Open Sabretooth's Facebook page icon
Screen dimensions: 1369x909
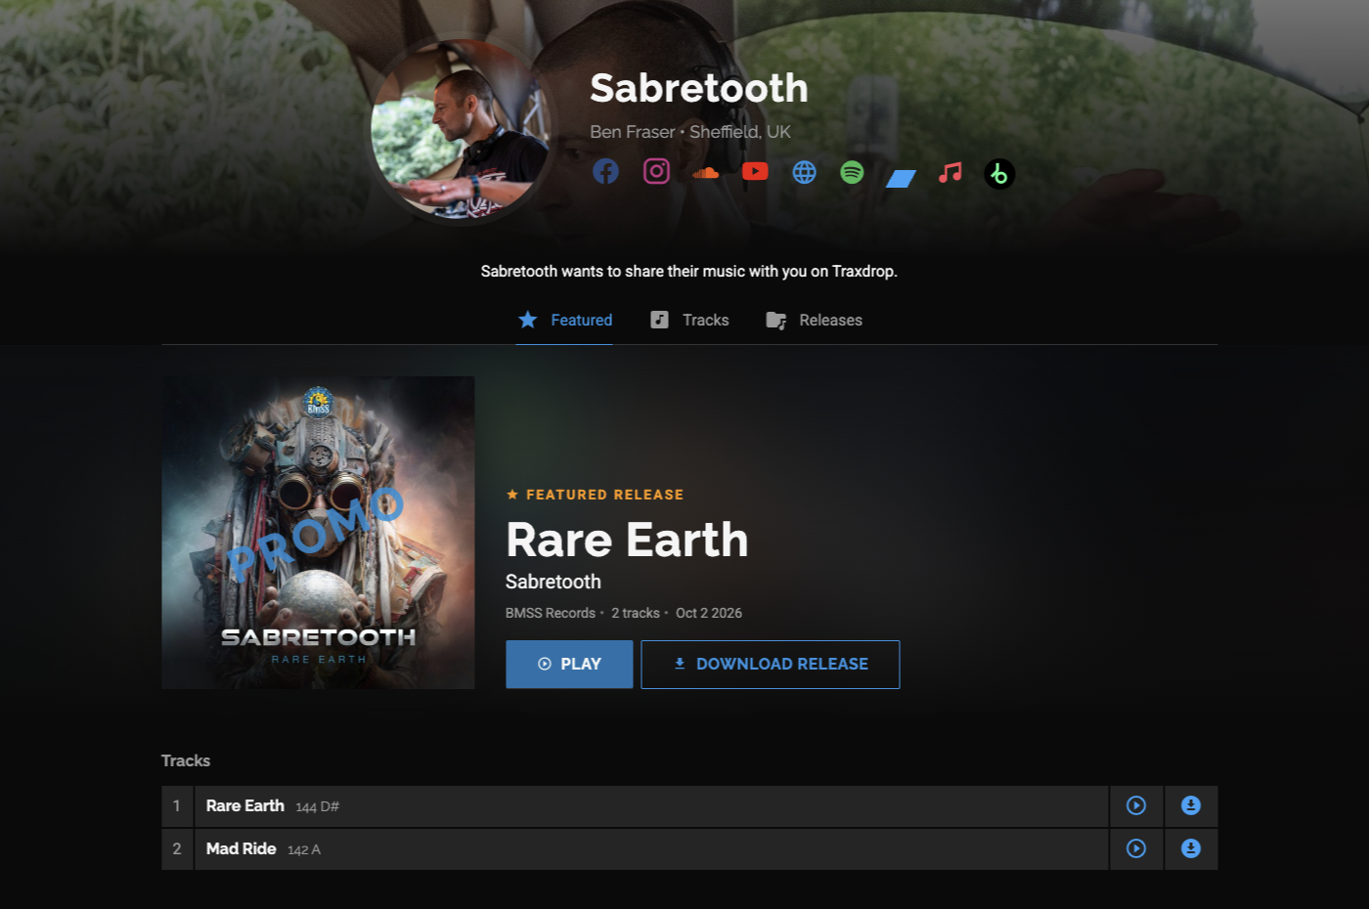605,172
